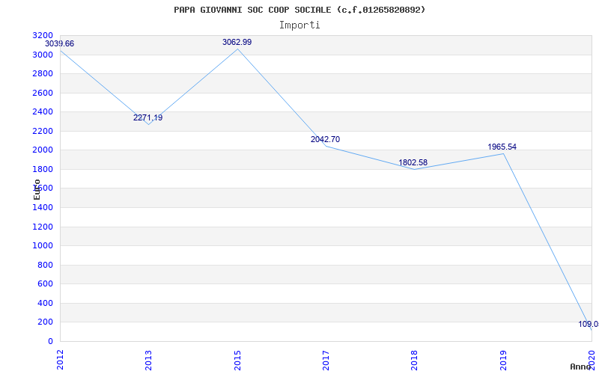Click the x-axis year 2020
The width and height of the screenshot is (599, 374).
[592, 360]
